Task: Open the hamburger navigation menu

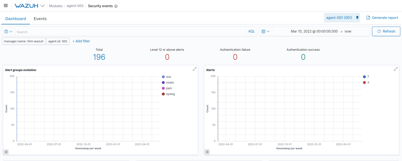Action: [5, 5]
